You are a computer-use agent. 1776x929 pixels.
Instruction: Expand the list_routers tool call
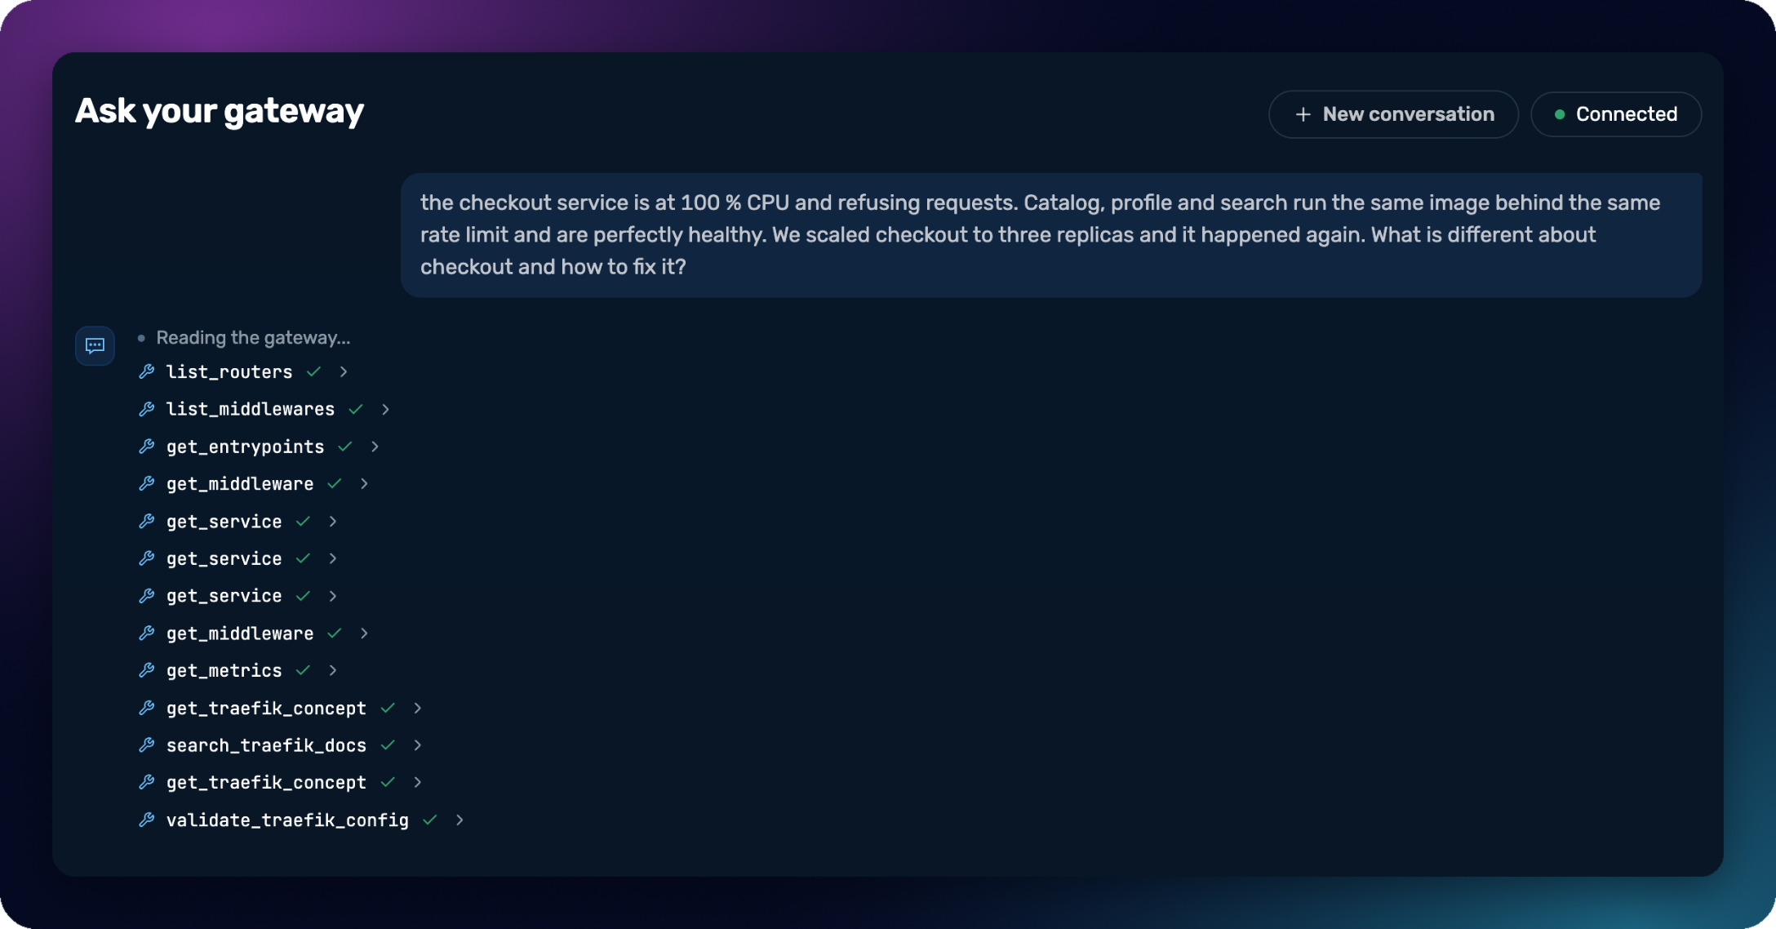point(344,371)
